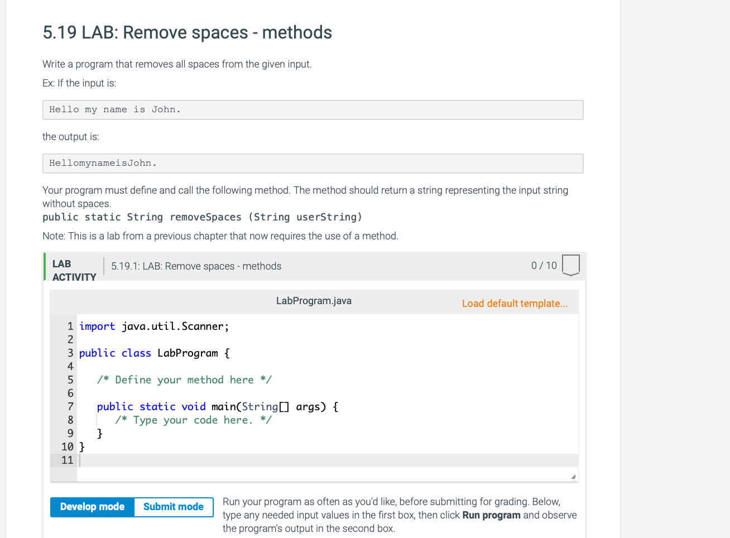Click the score badge shield icon
The image size is (730, 538).
click(x=570, y=266)
